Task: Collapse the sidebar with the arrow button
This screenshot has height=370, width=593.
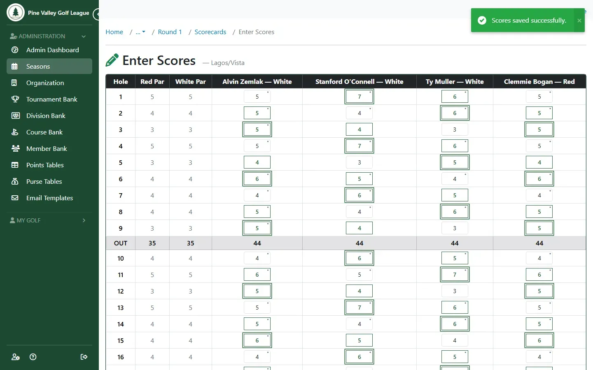Action: coord(97,14)
